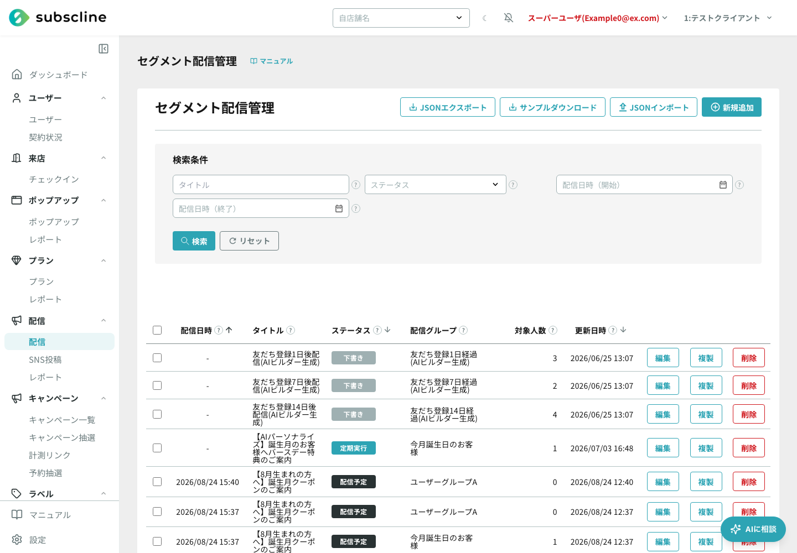Click the subscline logo
The height and width of the screenshot is (553, 797).
click(58, 18)
